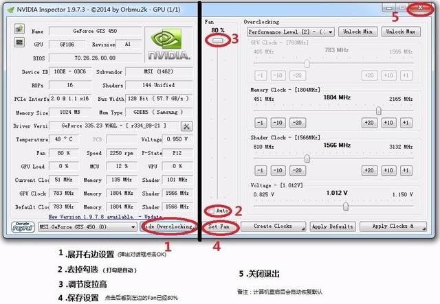The height and width of the screenshot is (304, 440).
Task: Expand the Performance Level [2] dropdown
Action: pyautogui.click(x=290, y=32)
